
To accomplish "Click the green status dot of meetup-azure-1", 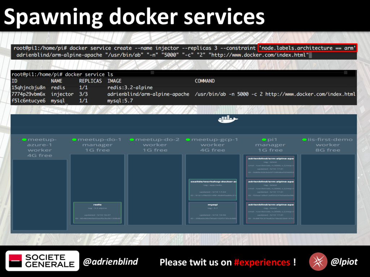I will [24, 140].
